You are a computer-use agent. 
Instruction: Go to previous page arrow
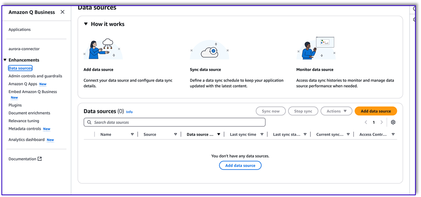pos(366,122)
